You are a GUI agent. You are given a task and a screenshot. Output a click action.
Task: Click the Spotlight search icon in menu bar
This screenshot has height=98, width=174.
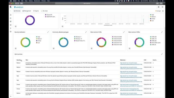(x=160, y=1)
